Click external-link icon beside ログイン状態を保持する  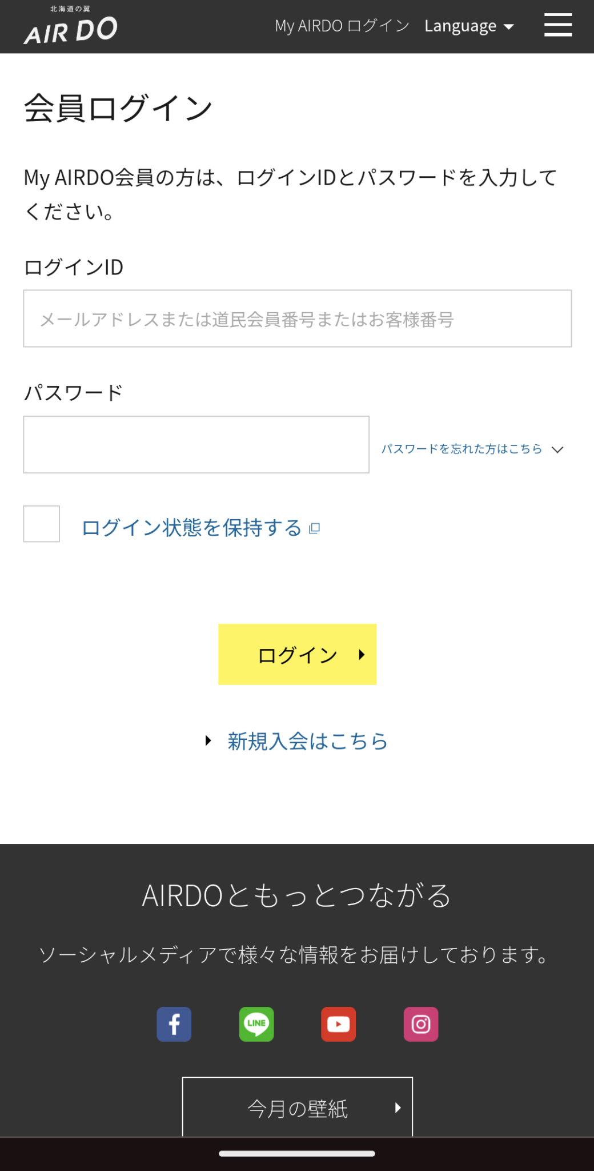(314, 528)
